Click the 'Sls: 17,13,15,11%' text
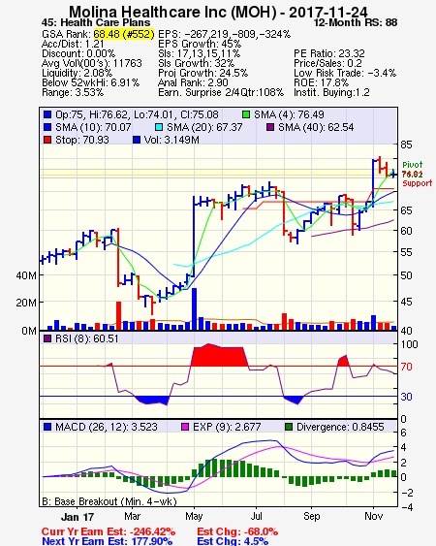The height and width of the screenshot is (546, 436). 199,53
